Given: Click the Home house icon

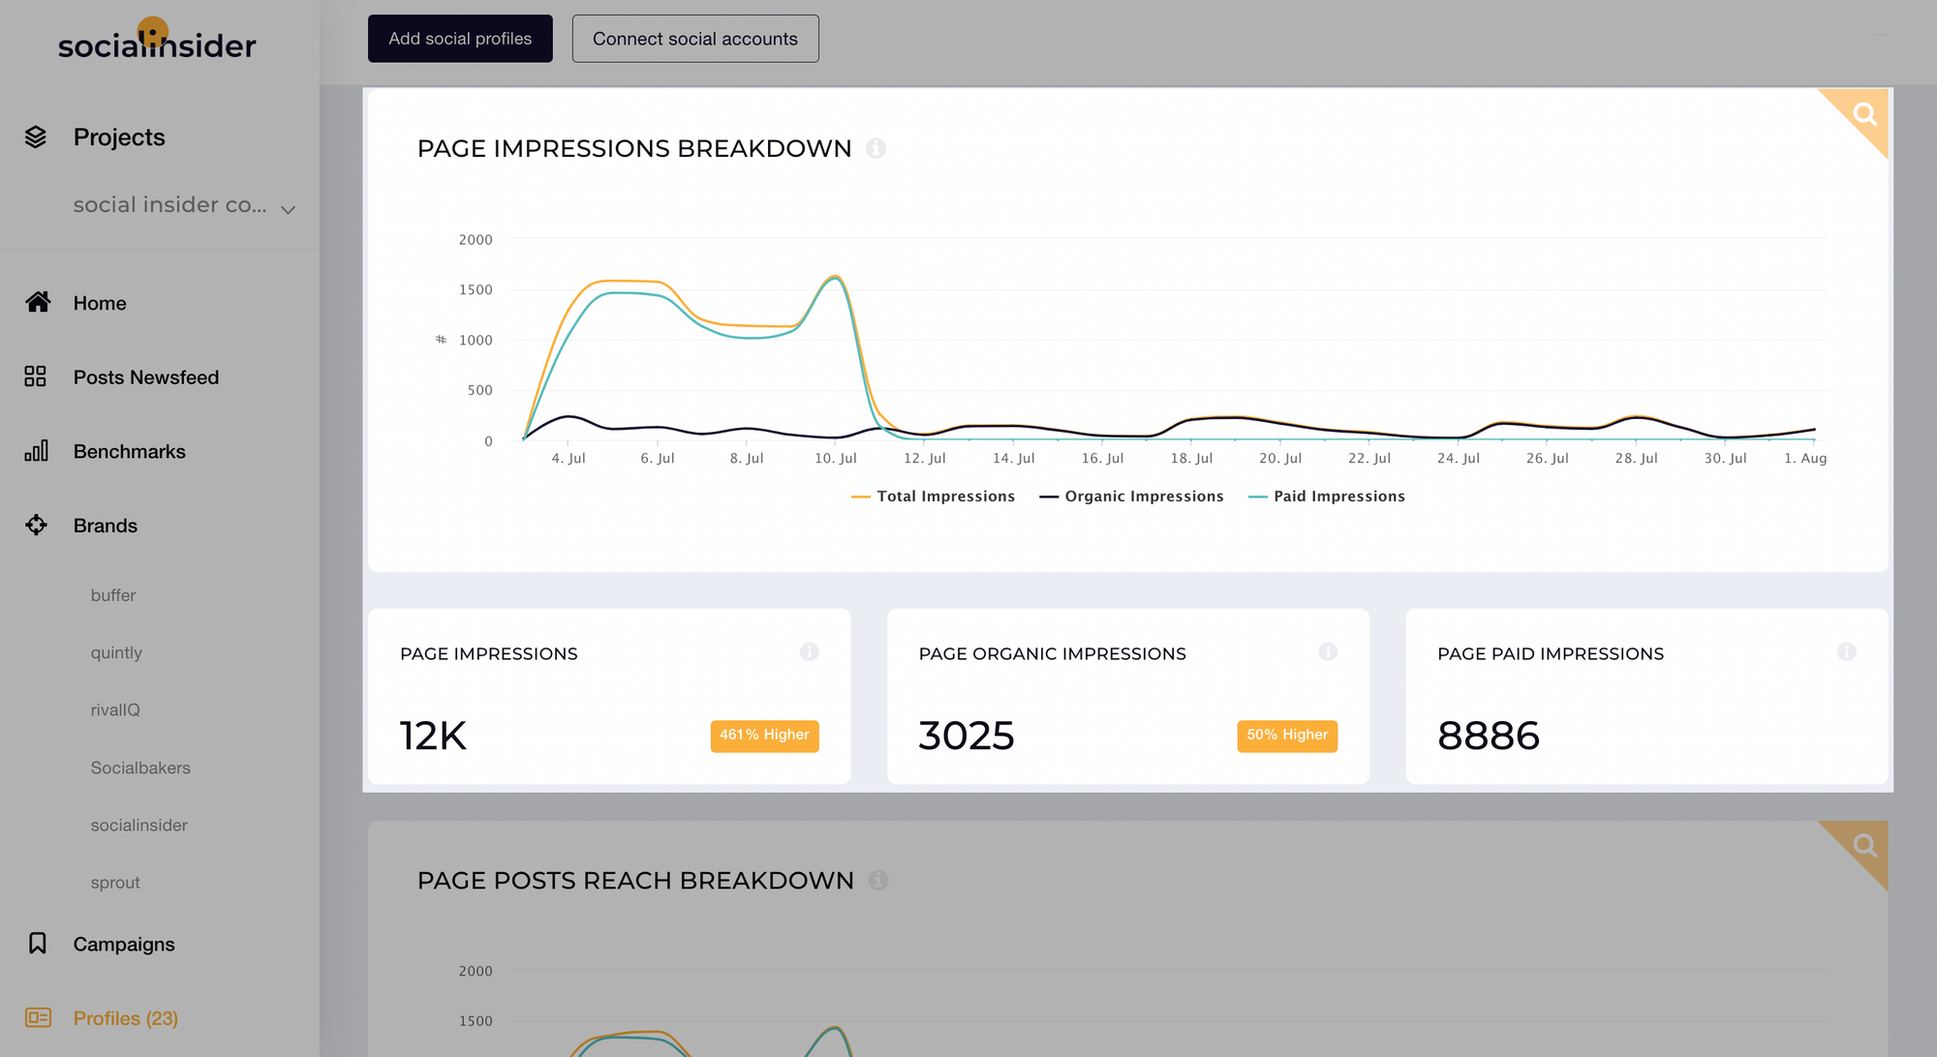Looking at the screenshot, I should (x=38, y=302).
